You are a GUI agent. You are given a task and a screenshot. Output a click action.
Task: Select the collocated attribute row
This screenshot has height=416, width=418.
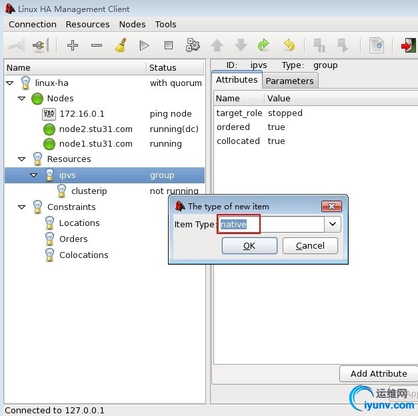(x=316, y=141)
